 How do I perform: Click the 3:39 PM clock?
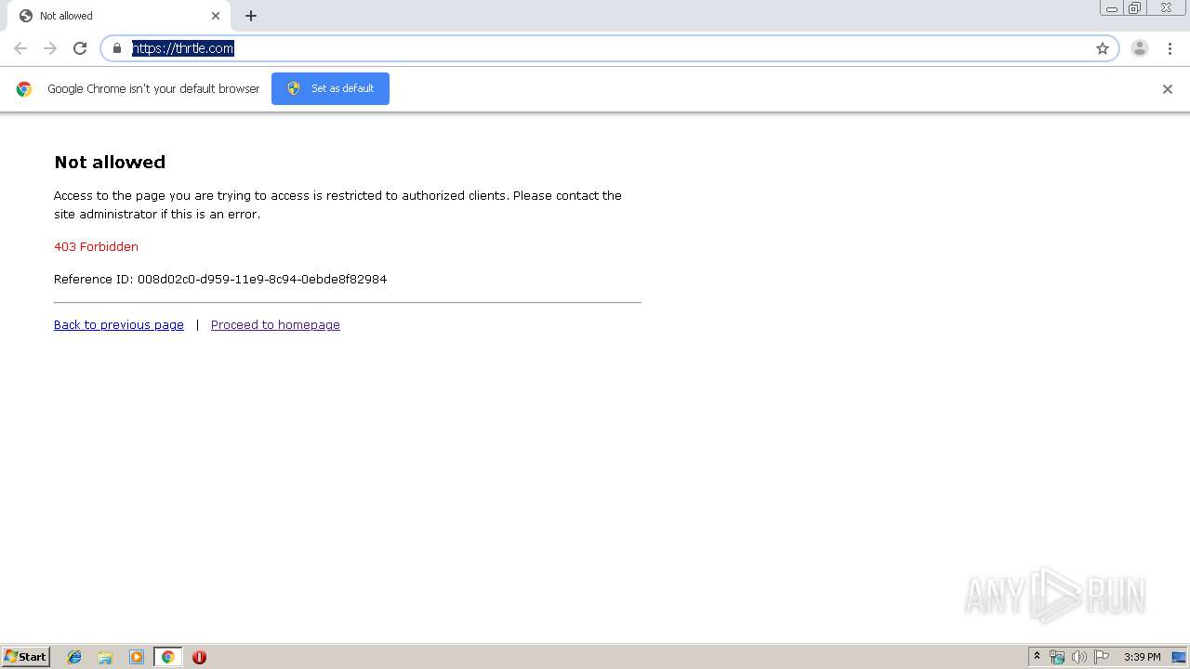1142,657
